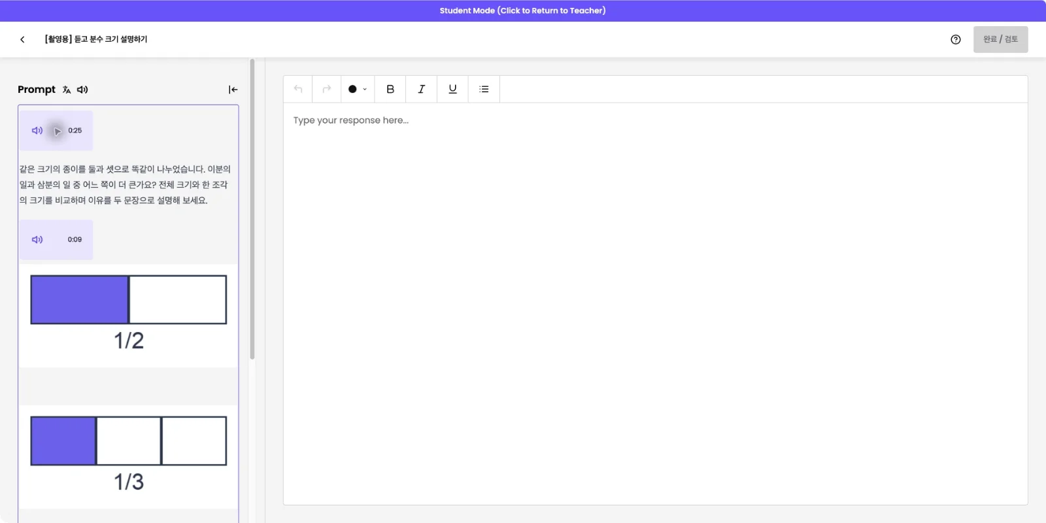
Task: Click the 0:25 audio duration label
Action: pyautogui.click(x=75, y=131)
